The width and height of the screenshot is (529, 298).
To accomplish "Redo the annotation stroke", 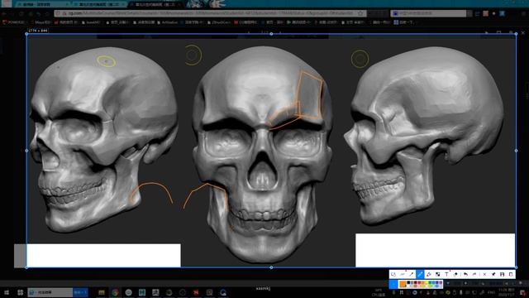I will click(x=474, y=274).
